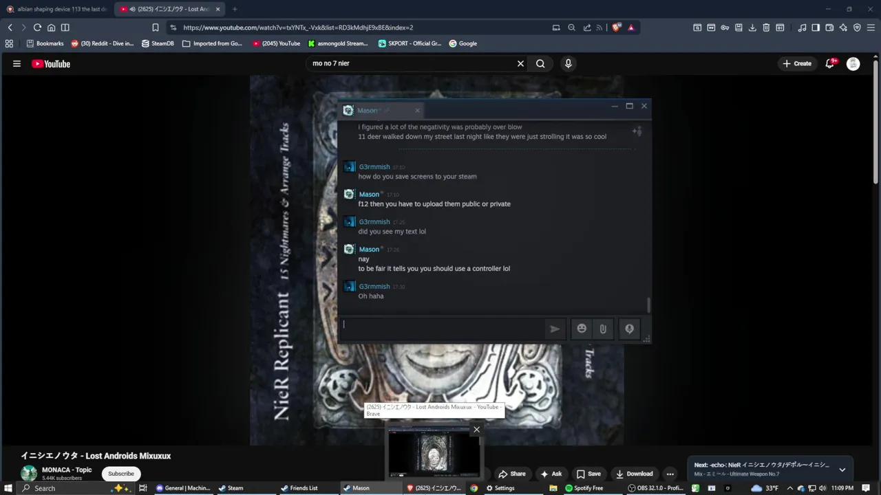Viewport: 881px width, 495px height.
Task: Open the 11:09 PM clock
Action: click(x=842, y=488)
